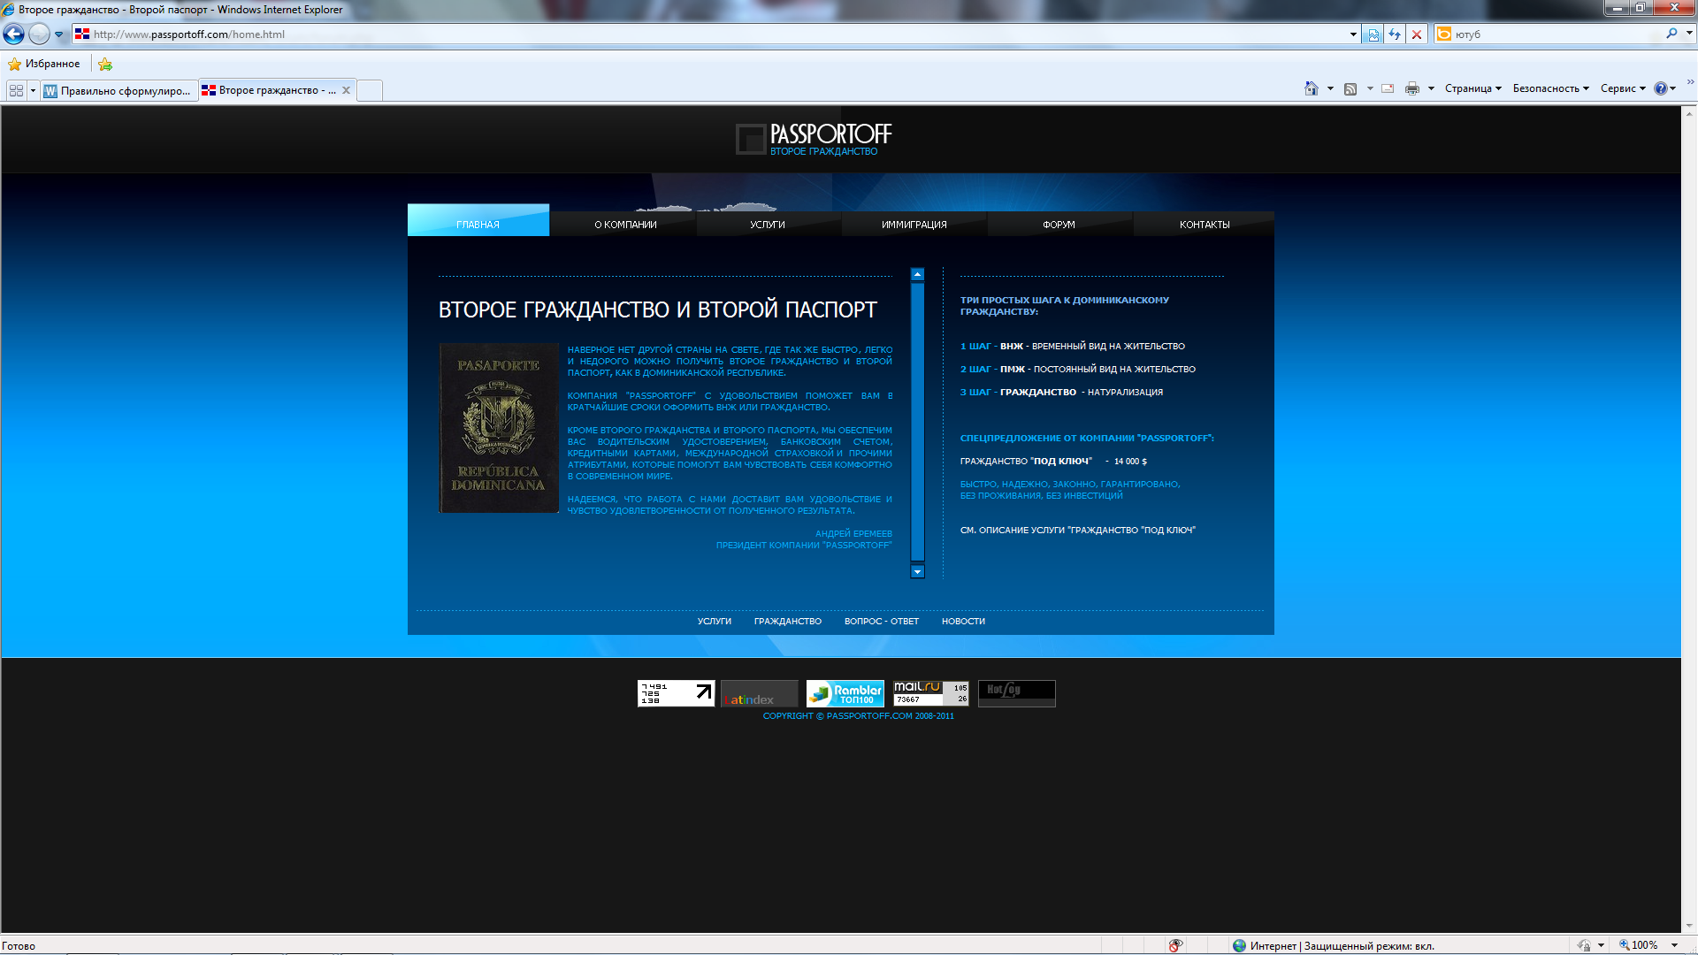The image size is (1698, 955).
Task: Open the О КОМПАНИИ navigation tab
Action: coord(625,225)
